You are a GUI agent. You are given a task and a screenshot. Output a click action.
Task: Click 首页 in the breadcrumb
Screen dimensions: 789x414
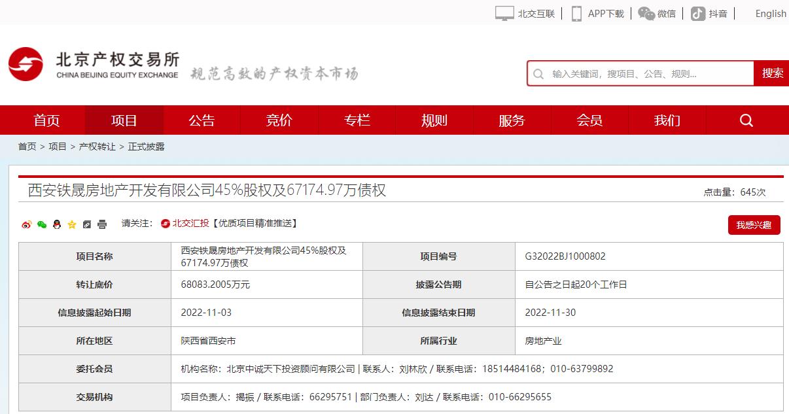click(x=27, y=147)
